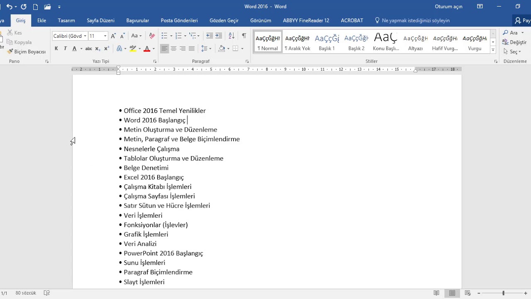Switch to the Sayfa Düzeni tab
The width and height of the screenshot is (531, 299).
(100, 20)
